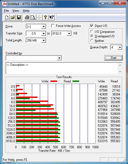The image size is (128, 164).
Task: Expand the Queue Depth dropdown
Action: click(120, 47)
